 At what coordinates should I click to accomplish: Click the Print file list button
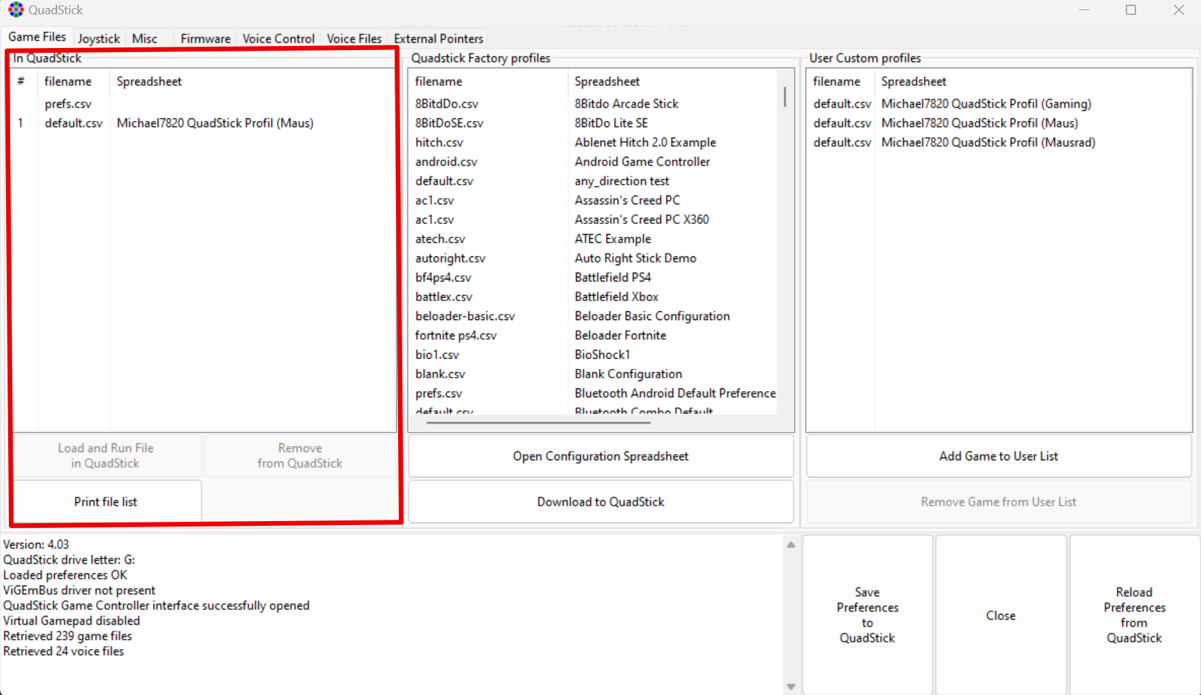[x=106, y=501]
